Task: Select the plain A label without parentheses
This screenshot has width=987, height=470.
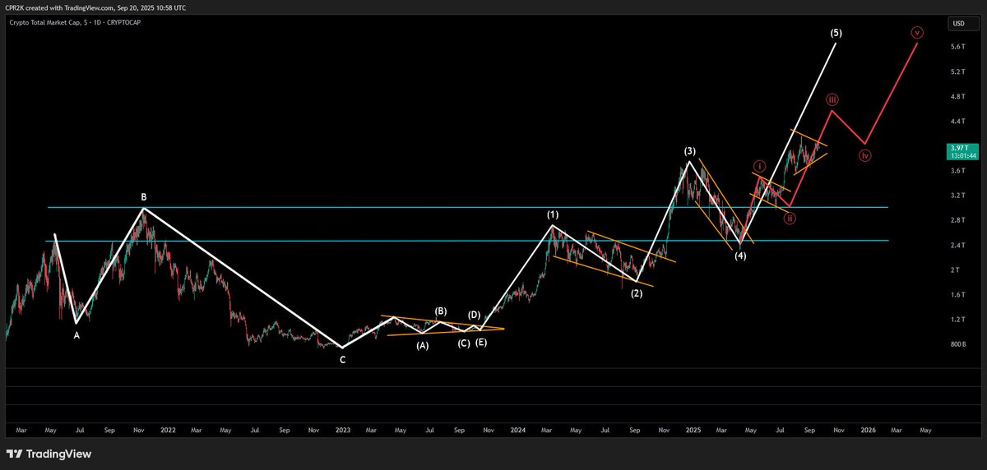Action: click(x=76, y=335)
